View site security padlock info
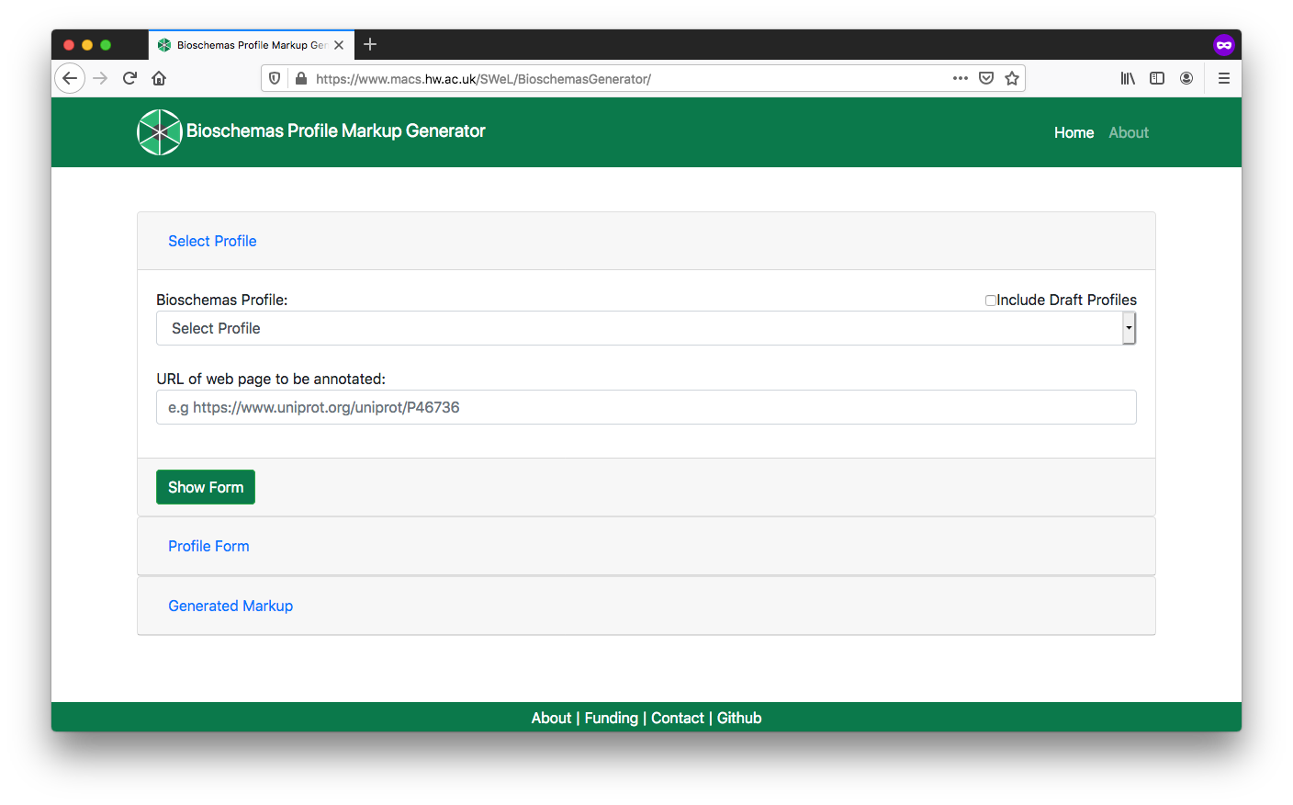The image size is (1293, 805). coord(300,79)
